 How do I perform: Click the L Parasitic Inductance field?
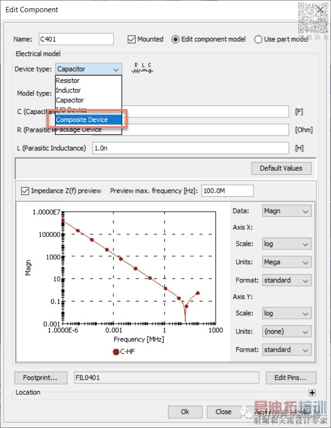tap(190, 148)
